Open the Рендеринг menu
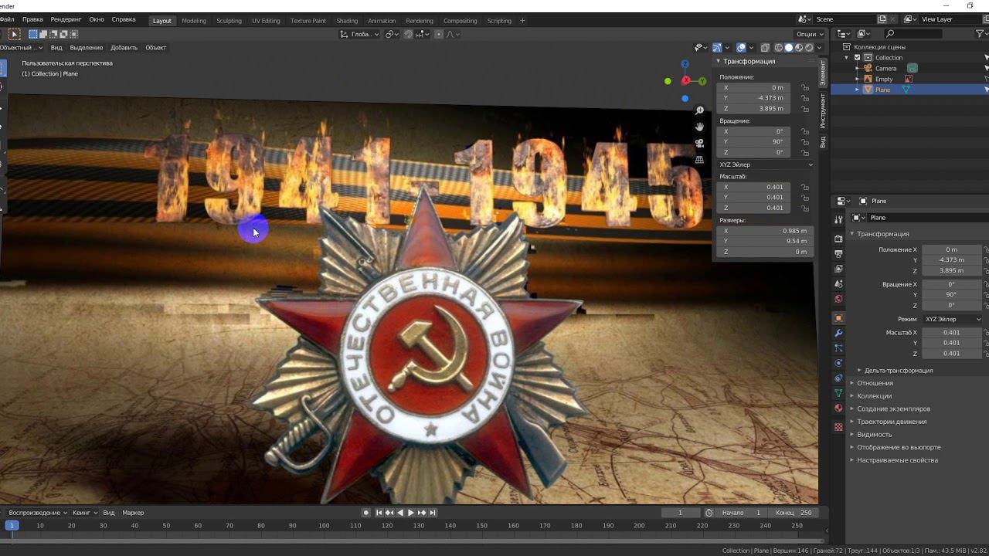989x556 pixels. 66,19
